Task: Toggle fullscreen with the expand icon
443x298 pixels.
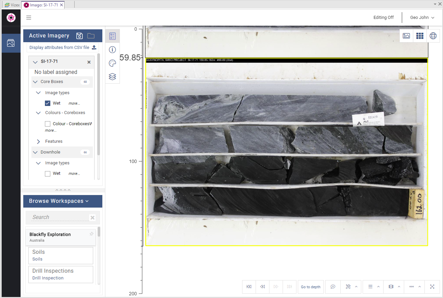Action: pyautogui.click(x=432, y=287)
